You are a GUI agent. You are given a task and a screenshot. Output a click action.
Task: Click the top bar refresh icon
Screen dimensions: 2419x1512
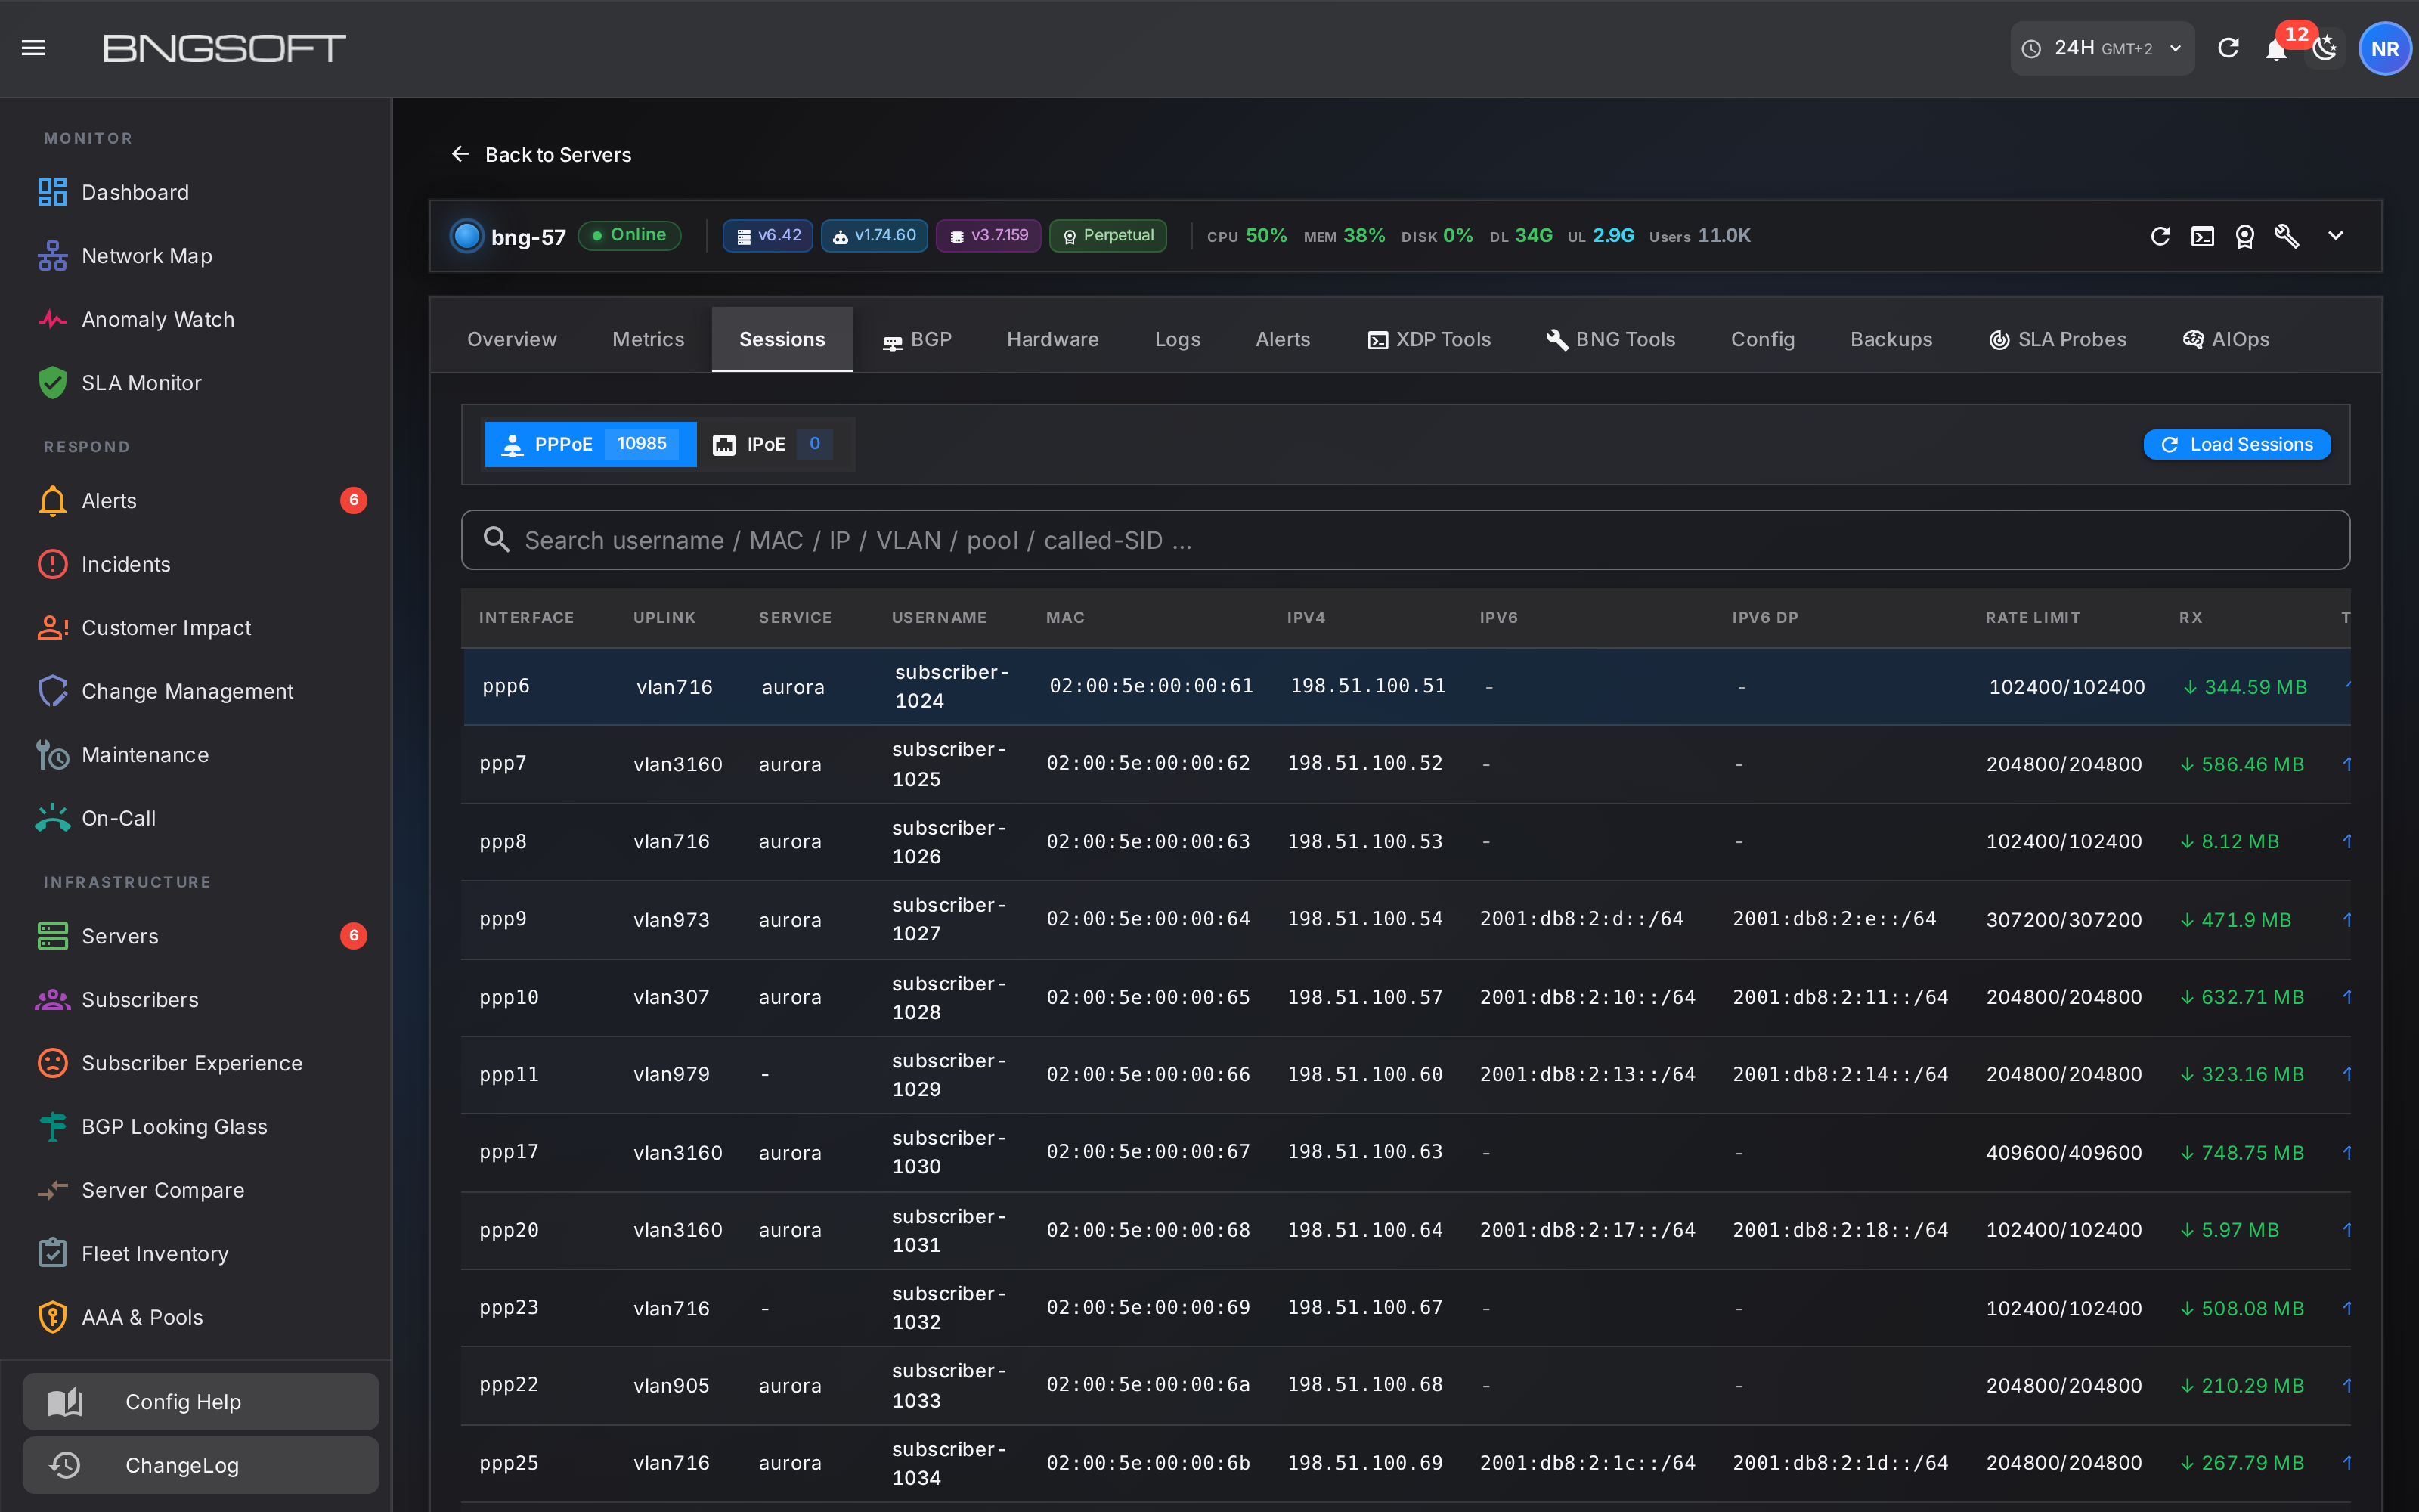[2228, 48]
